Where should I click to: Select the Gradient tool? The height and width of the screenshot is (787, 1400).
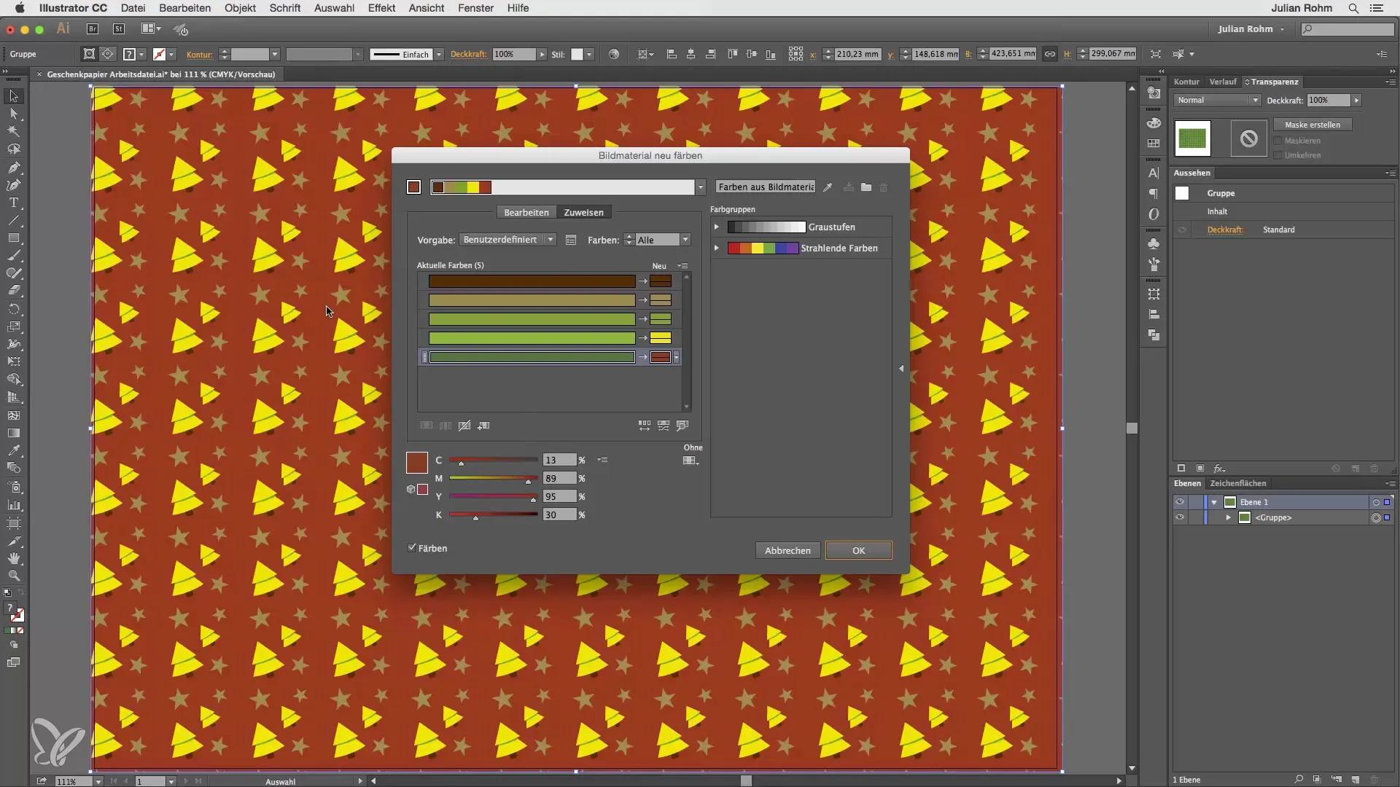click(x=13, y=433)
